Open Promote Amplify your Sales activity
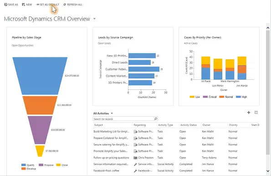This screenshot has height=176, width=271. click(x=110, y=151)
